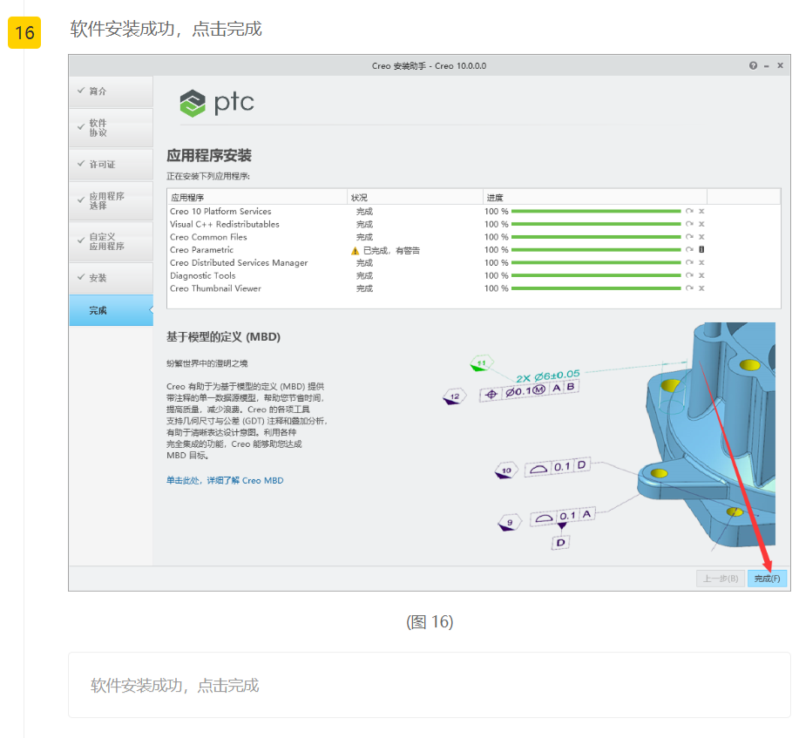Click the 已完成,有警告 status text
The width and height of the screenshot is (799, 738).
tap(391, 250)
